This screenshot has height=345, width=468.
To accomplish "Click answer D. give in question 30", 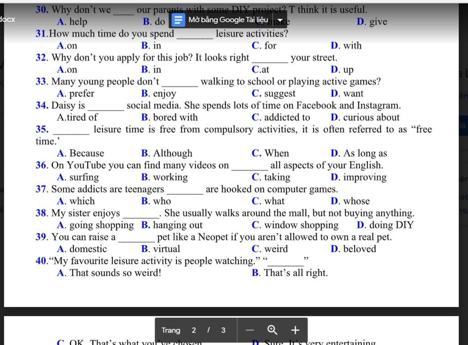I will tap(372, 21).
